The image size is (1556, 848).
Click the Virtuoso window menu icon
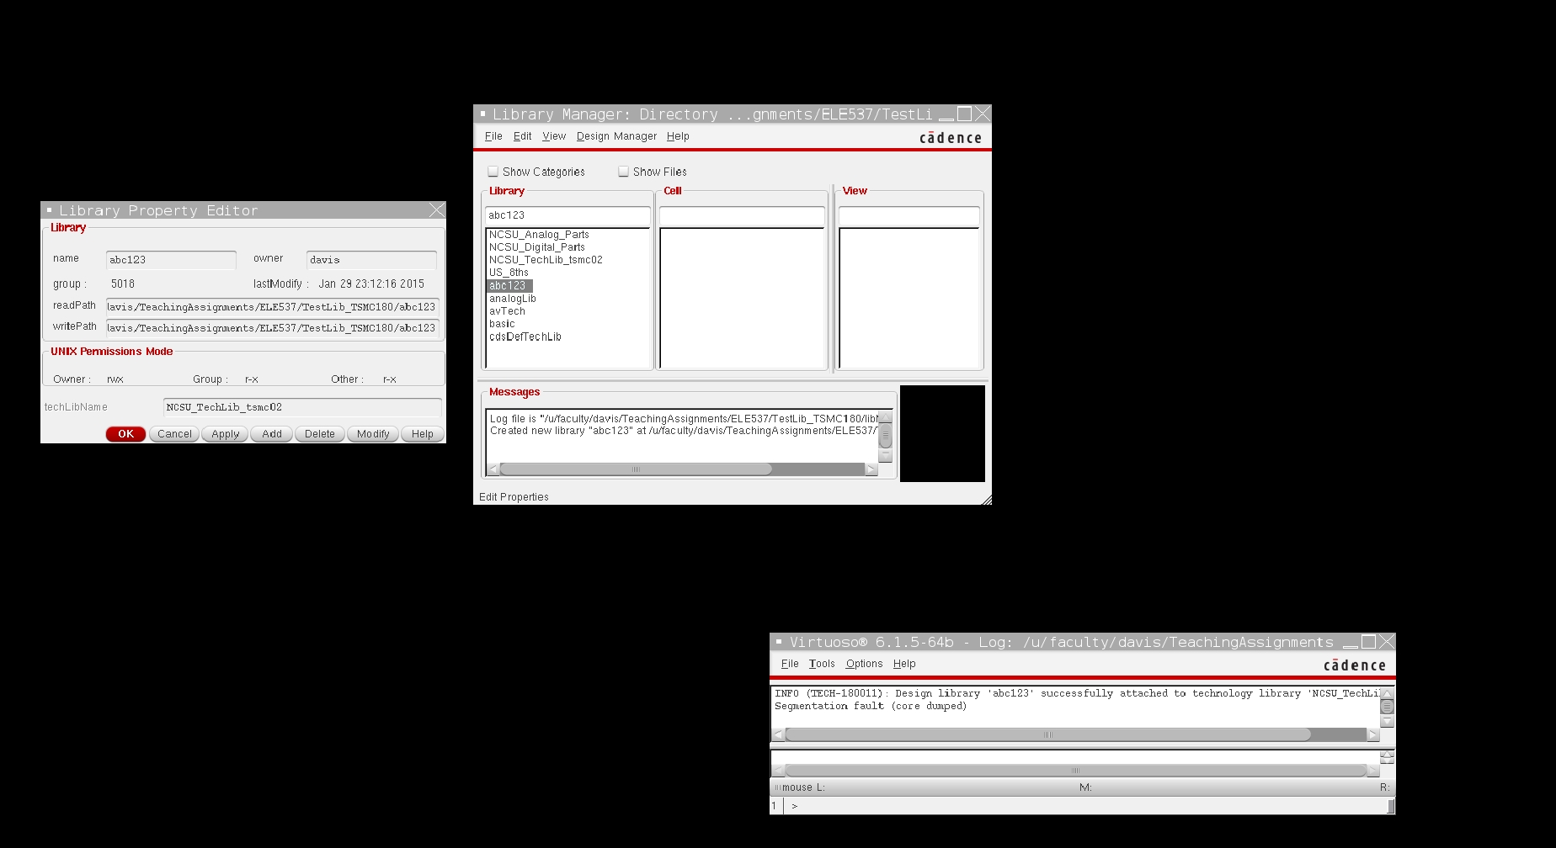coord(779,641)
